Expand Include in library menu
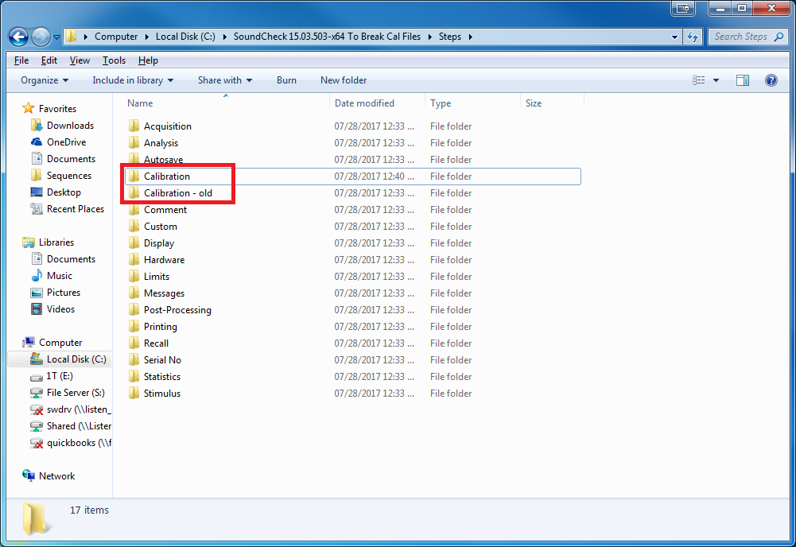The width and height of the screenshot is (796, 547). click(x=133, y=80)
